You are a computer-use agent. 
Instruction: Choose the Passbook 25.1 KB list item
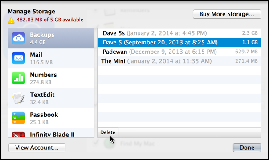[51, 118]
